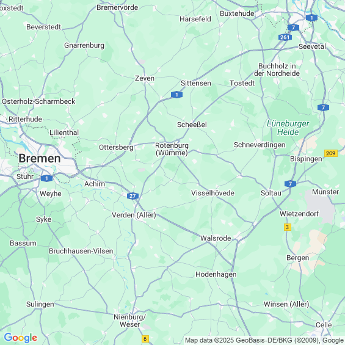
Task: Select the A7 shield beside Soltau
Action: [x=290, y=184]
